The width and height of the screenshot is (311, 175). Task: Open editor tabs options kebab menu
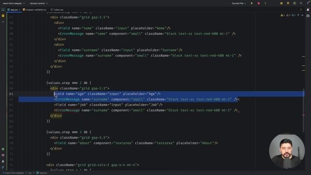pyautogui.click(x=301, y=10)
